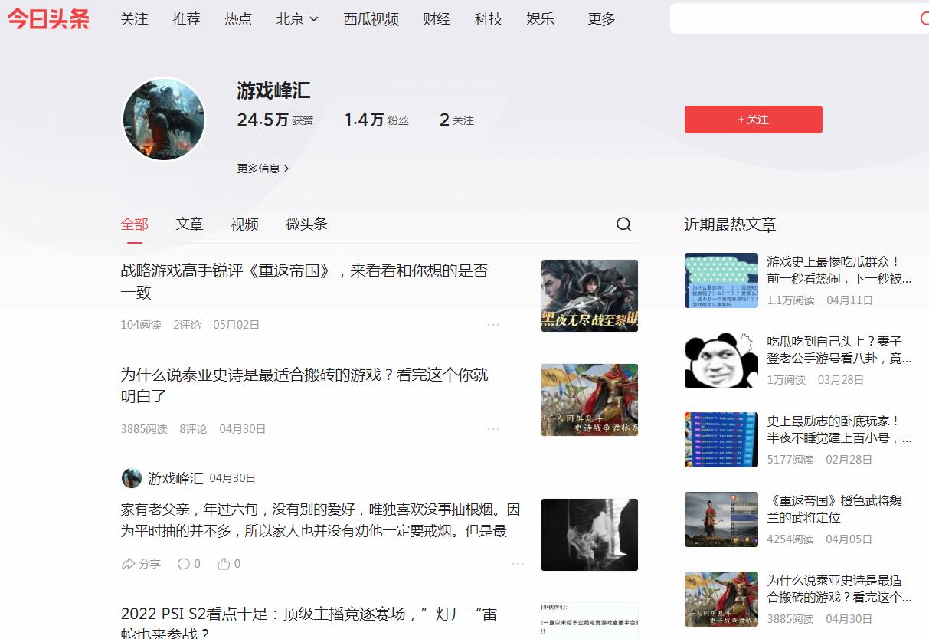Viewport: 929px width, 639px height.
Task: Open more options for the 重返帝国 article
Action: coord(493,325)
